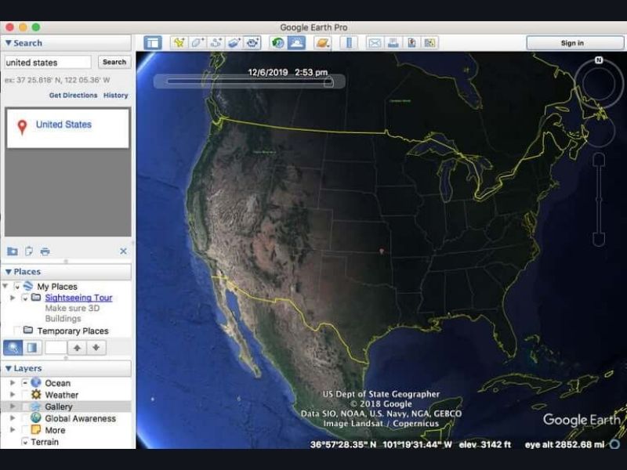
Task: Enable the Global Awareness layer checkbox
Action: (25, 418)
